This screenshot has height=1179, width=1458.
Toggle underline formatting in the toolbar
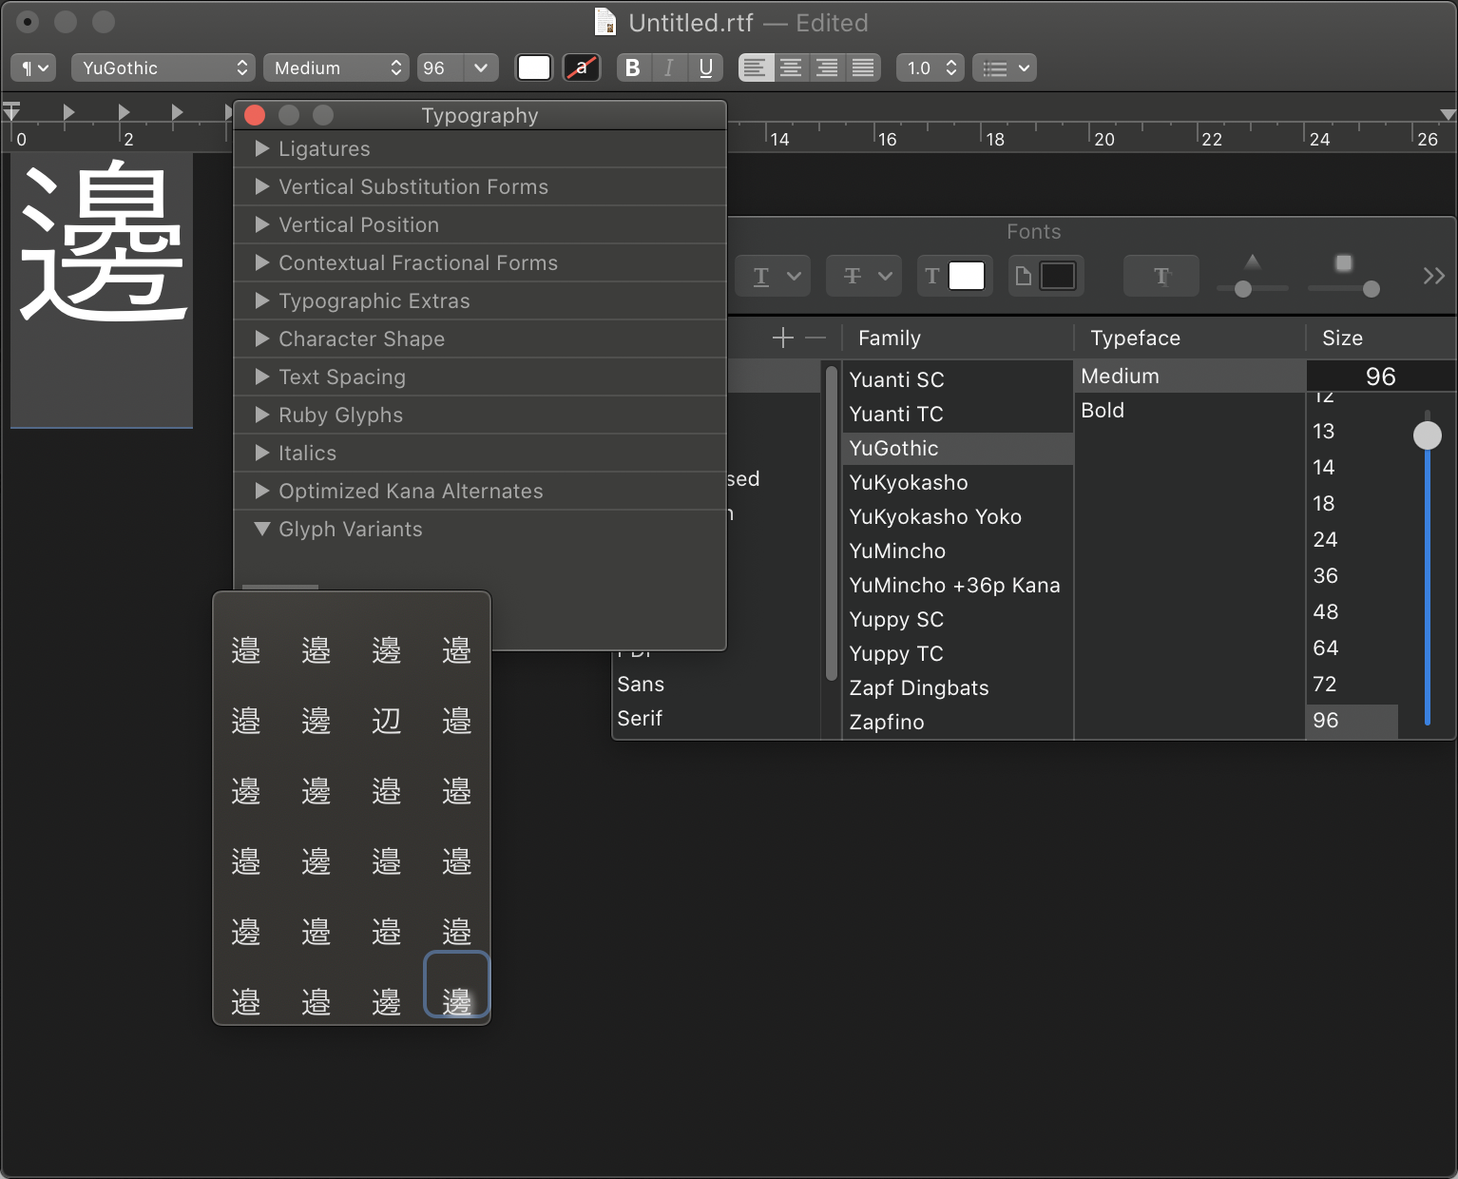click(705, 68)
